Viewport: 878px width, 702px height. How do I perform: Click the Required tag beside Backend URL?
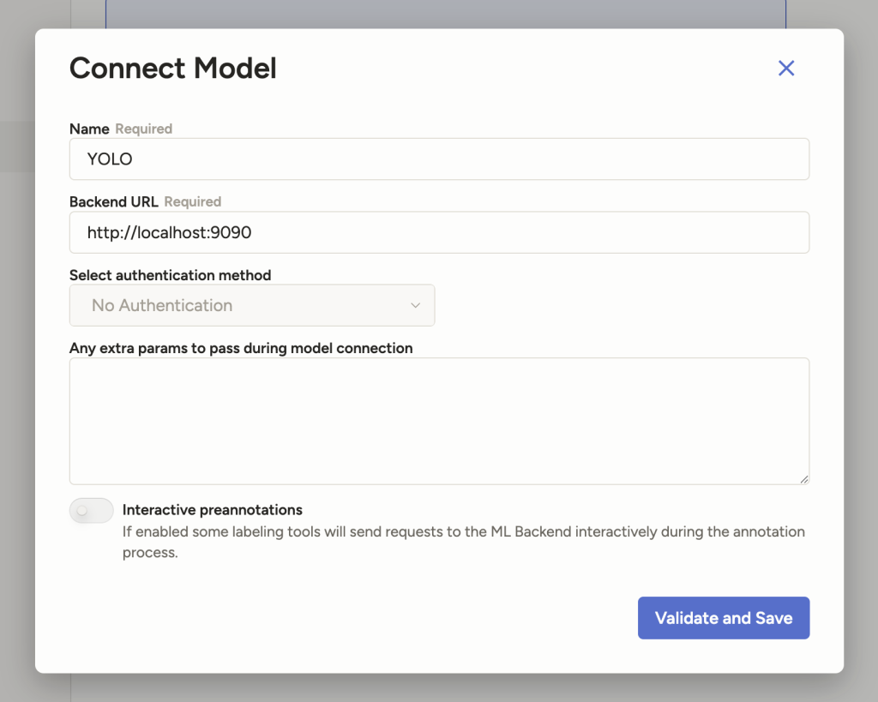point(193,201)
